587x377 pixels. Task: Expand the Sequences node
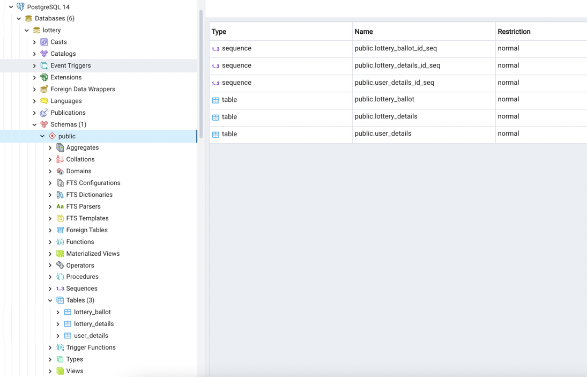click(50, 289)
